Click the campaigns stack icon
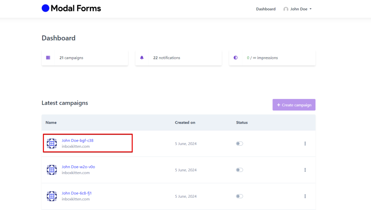 pos(48,58)
